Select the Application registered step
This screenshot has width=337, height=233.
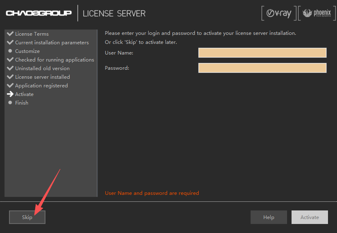[41, 85]
